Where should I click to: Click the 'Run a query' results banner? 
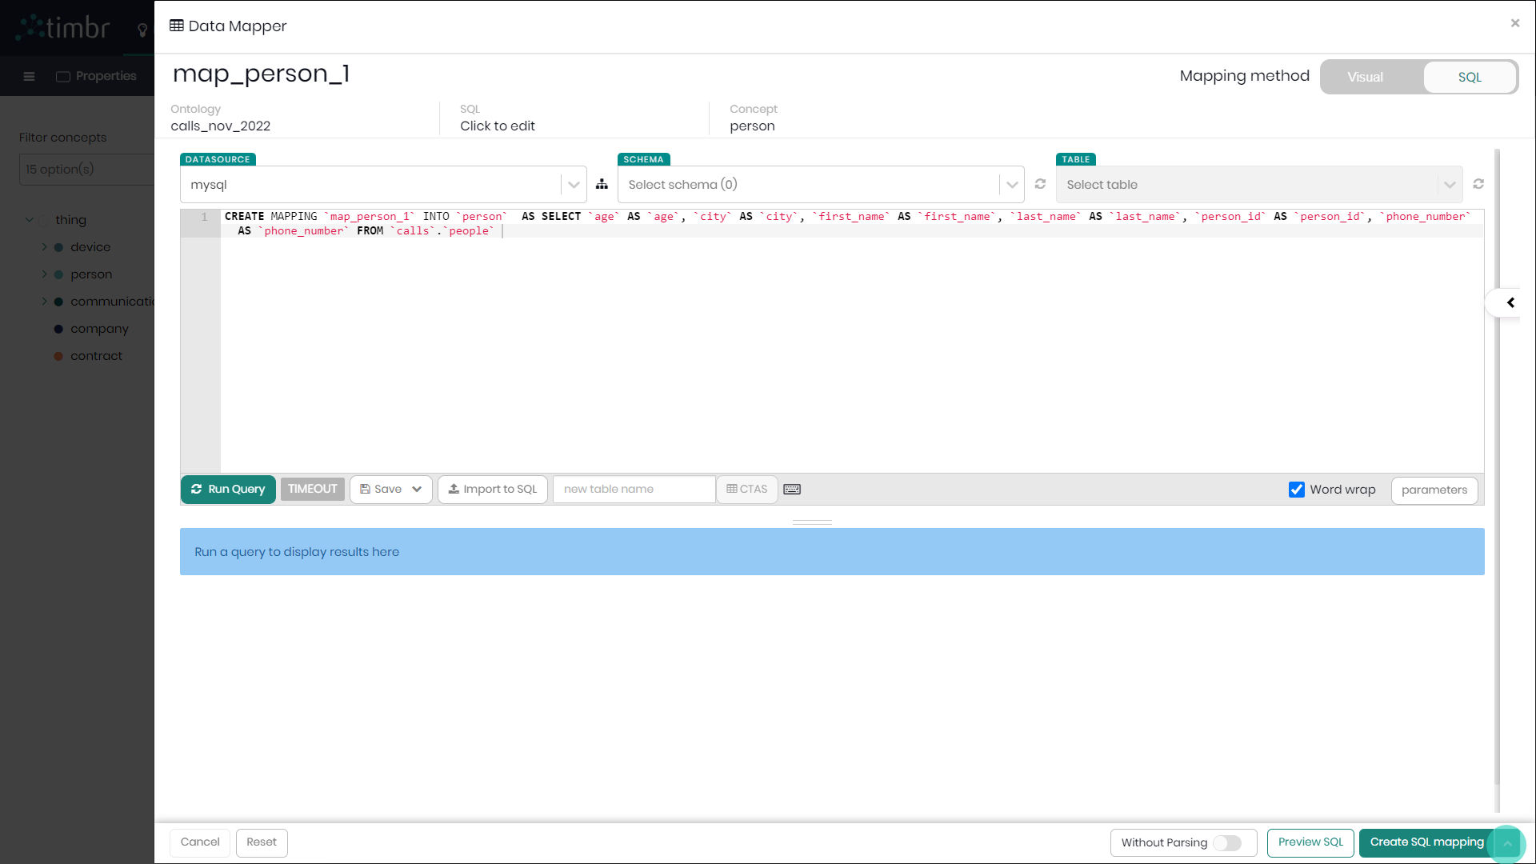pos(832,552)
